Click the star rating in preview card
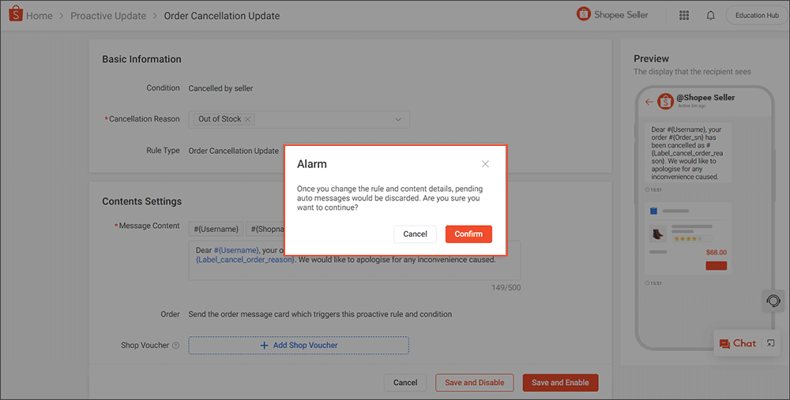 (688, 238)
